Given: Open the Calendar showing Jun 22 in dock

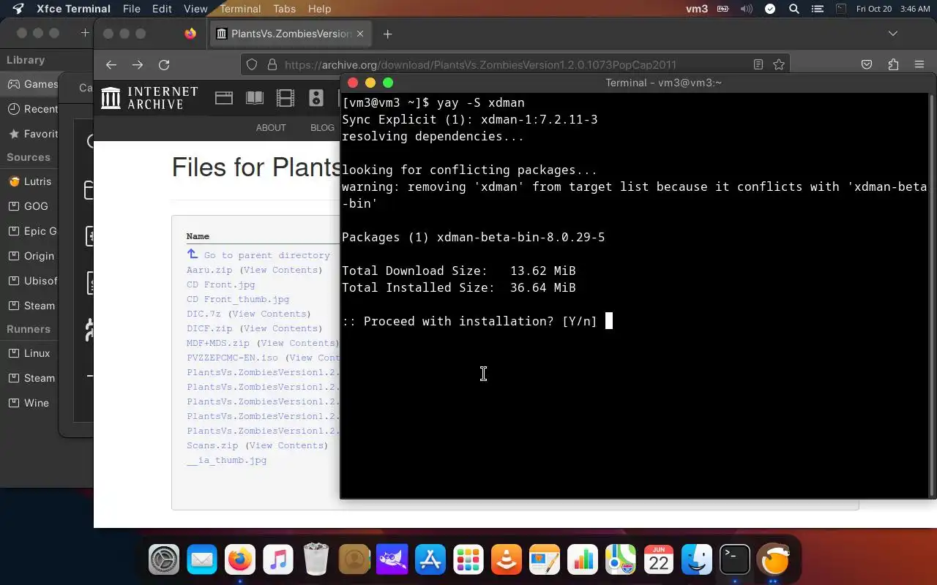Looking at the screenshot, I should click(659, 561).
